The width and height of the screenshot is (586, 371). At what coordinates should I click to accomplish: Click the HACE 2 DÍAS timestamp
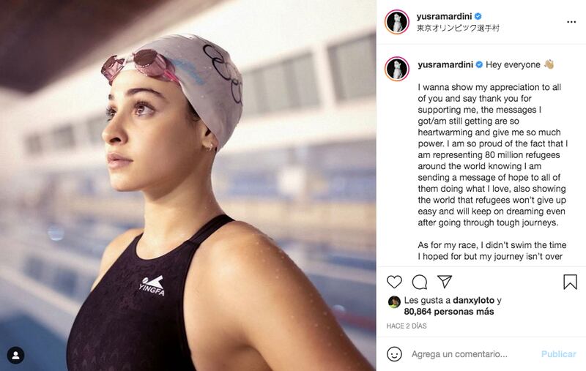point(407,326)
